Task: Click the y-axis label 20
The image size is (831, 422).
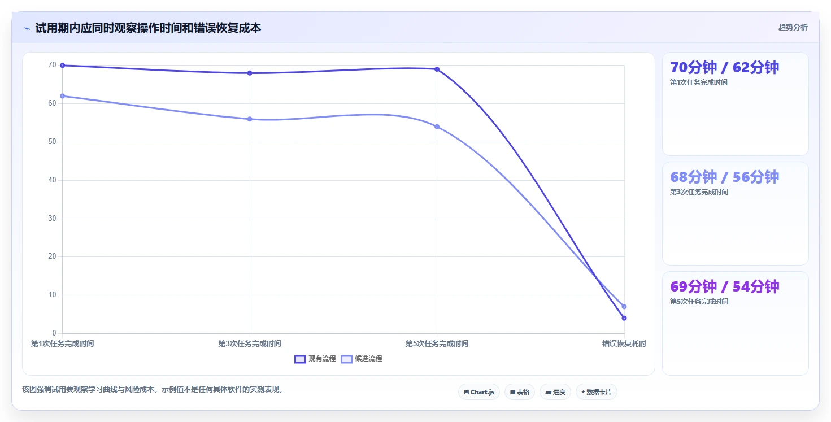Action: click(52, 256)
